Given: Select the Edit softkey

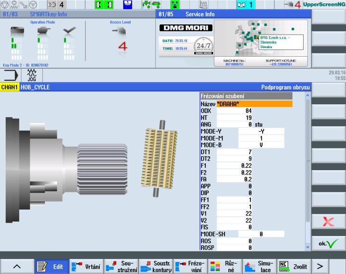Looking at the screenshot, I should coord(52,266).
